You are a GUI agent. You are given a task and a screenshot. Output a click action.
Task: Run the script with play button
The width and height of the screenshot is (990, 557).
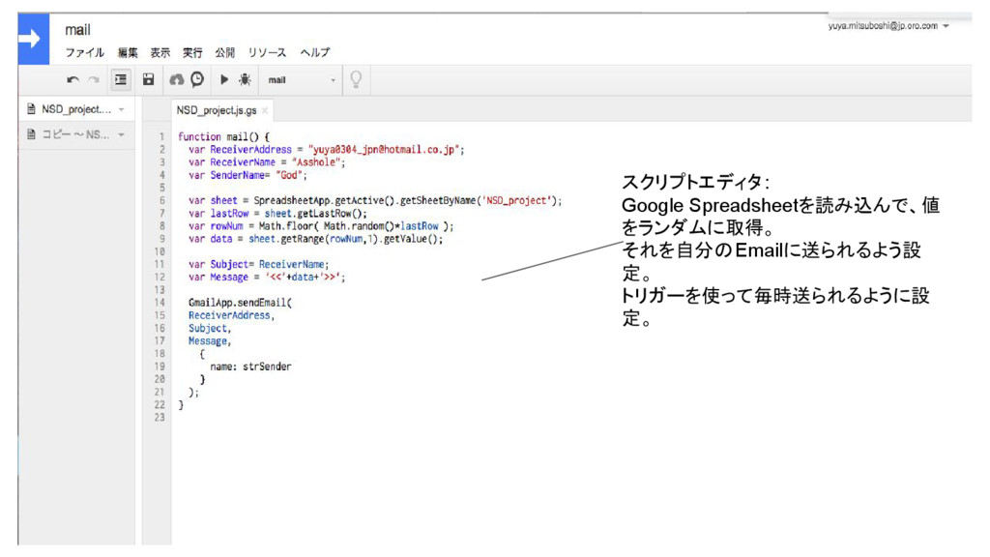pyautogui.click(x=224, y=79)
